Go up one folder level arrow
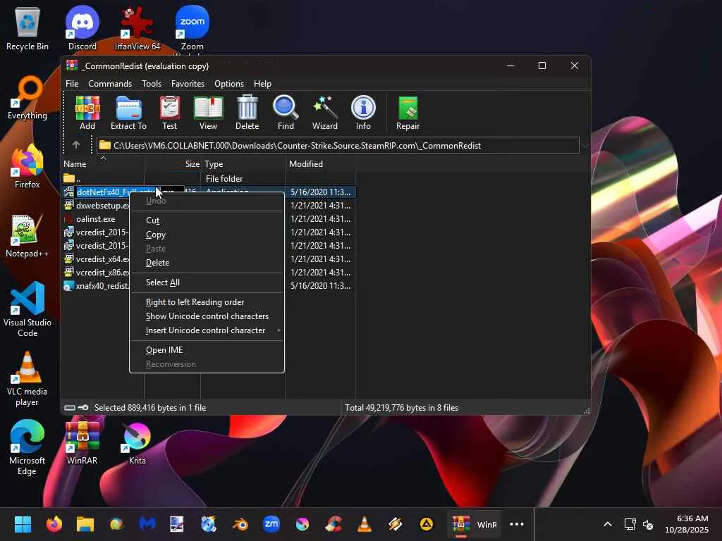722x541 pixels. (76, 145)
